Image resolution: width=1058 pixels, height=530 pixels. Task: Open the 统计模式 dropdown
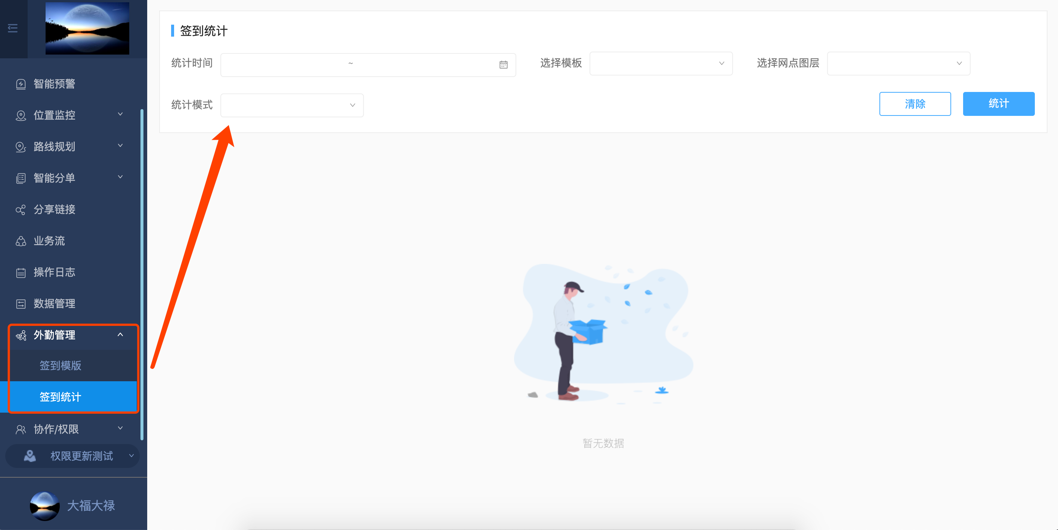(x=292, y=105)
